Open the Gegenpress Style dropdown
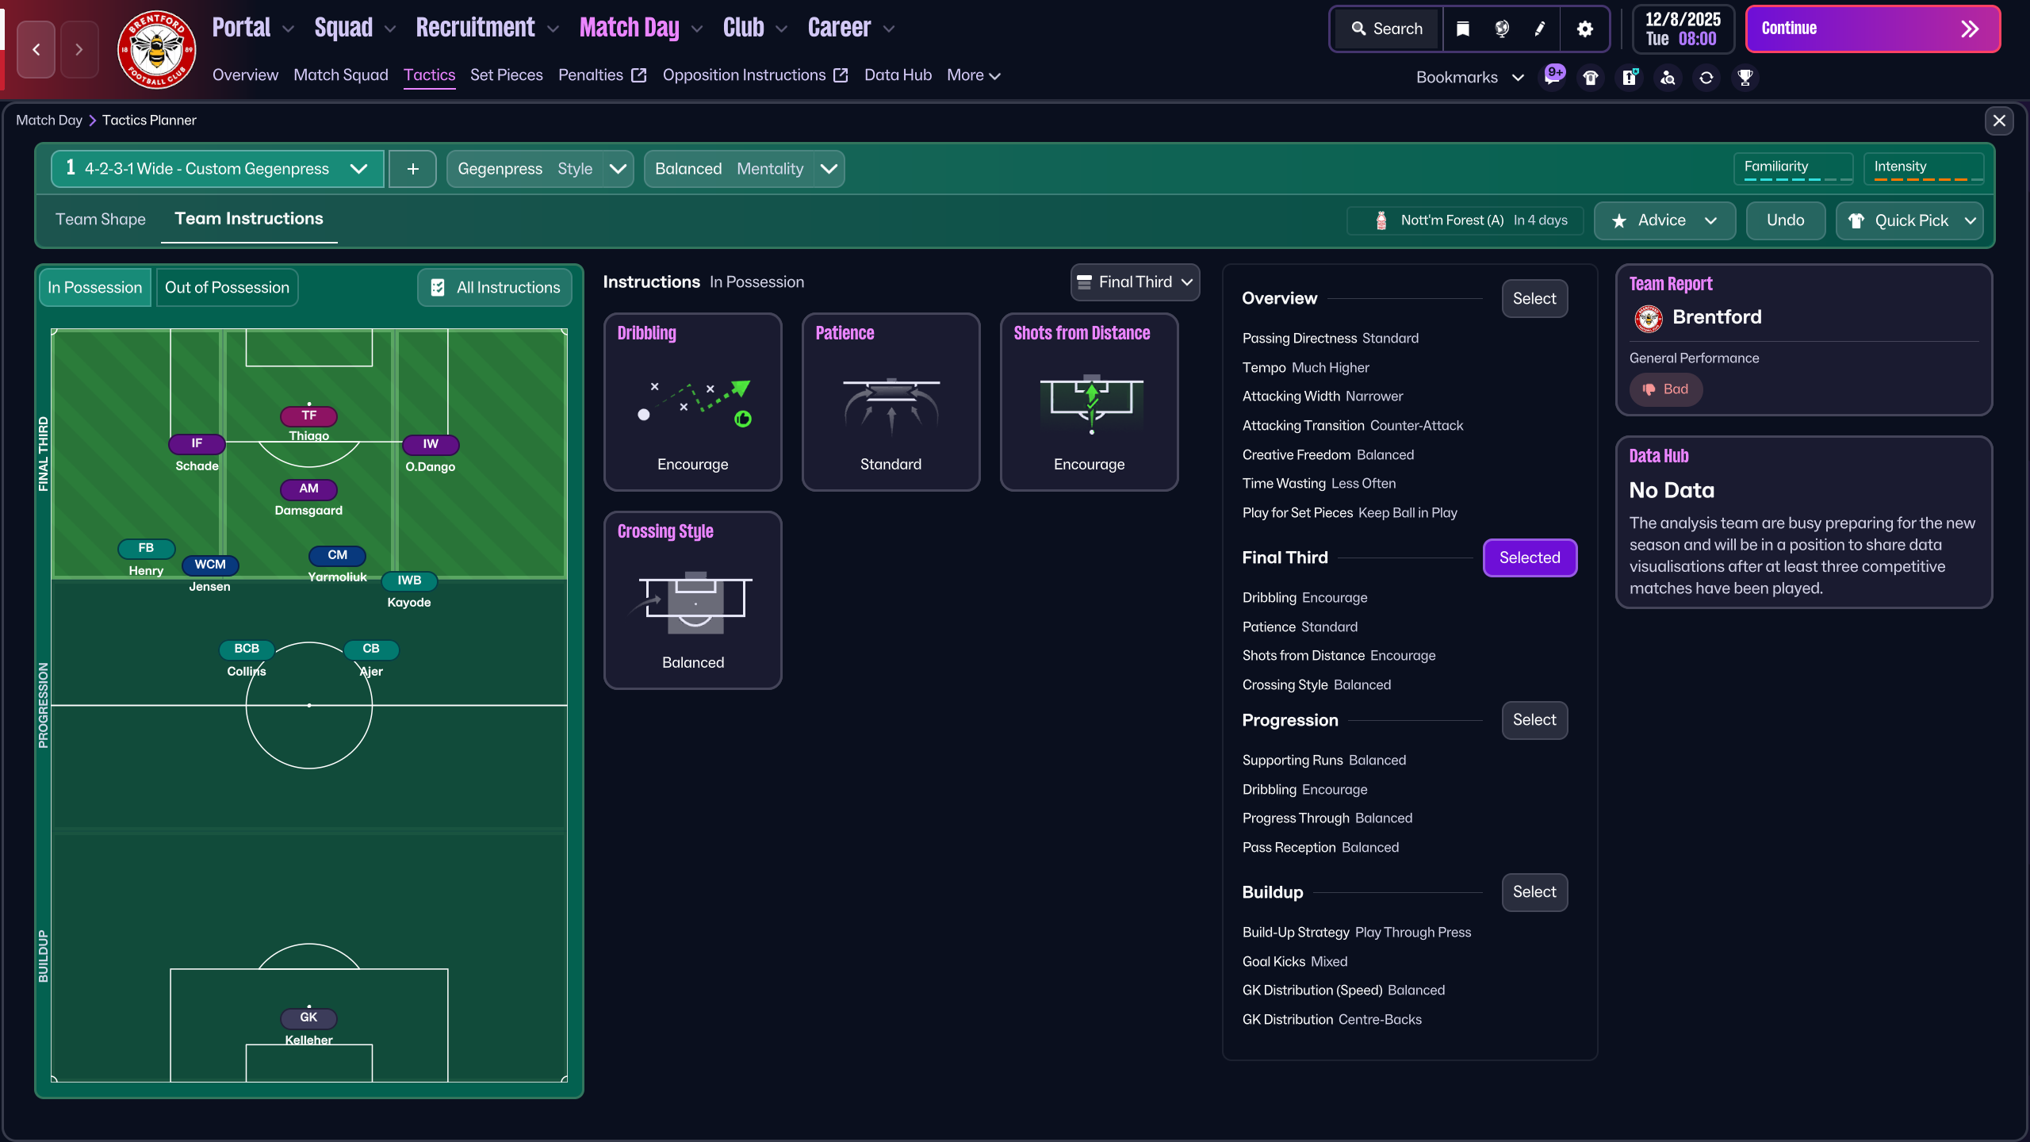 539,169
